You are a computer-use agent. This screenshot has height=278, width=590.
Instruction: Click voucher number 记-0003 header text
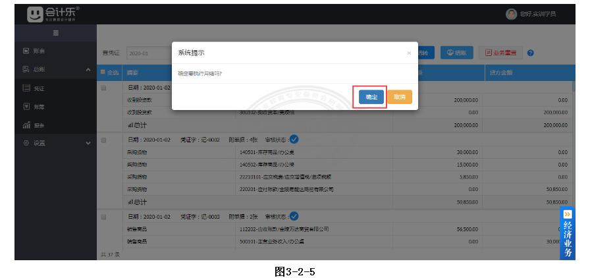click(x=200, y=217)
